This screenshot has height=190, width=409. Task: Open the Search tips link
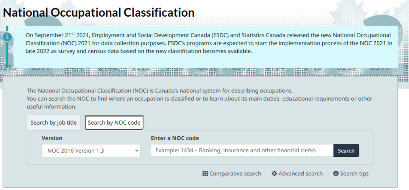tap(354, 173)
